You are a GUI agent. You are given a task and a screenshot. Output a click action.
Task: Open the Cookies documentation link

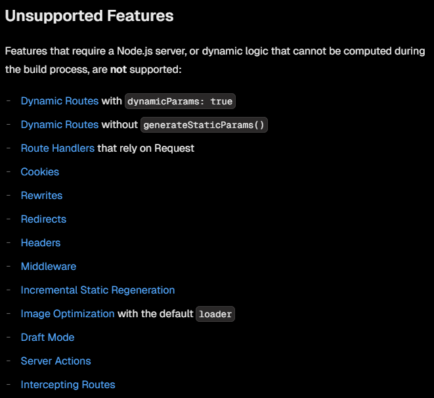coord(39,172)
